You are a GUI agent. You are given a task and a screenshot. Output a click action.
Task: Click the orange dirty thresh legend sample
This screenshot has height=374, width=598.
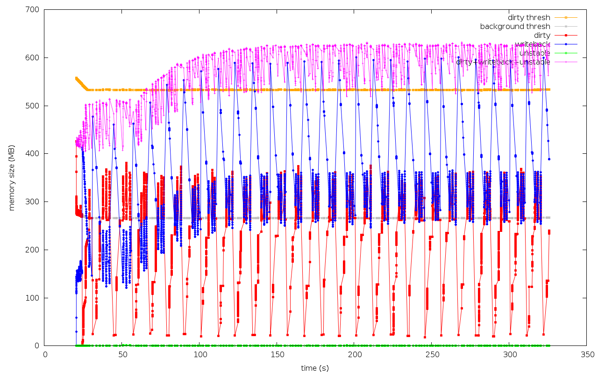pos(565,18)
